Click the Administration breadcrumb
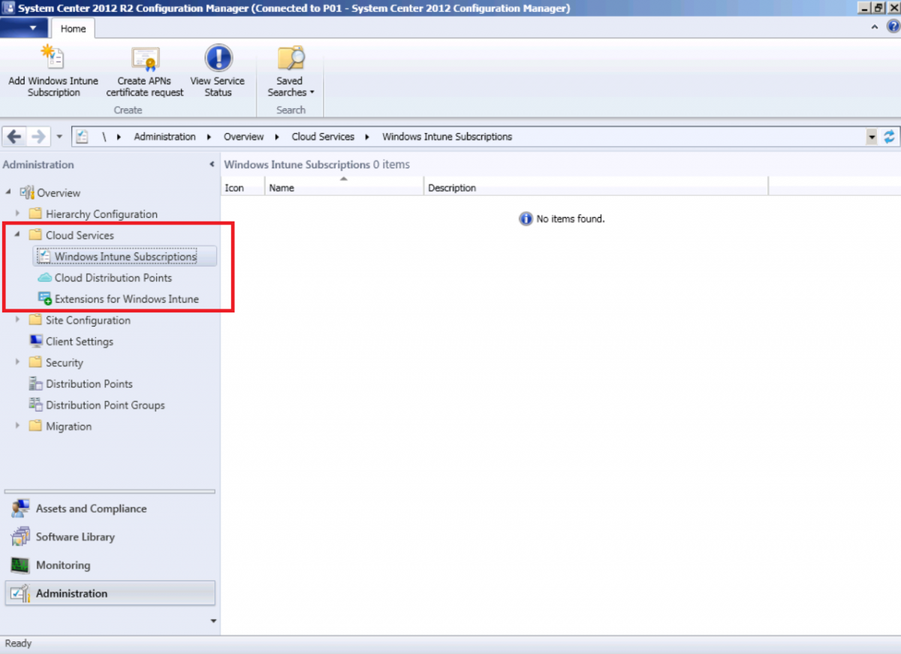 (x=164, y=137)
